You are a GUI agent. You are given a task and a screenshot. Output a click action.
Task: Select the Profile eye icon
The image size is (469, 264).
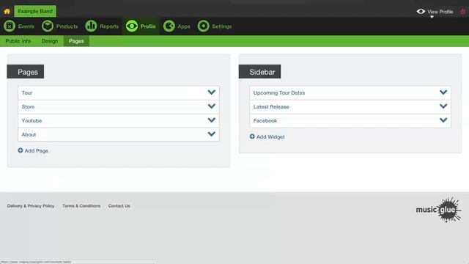point(132,26)
